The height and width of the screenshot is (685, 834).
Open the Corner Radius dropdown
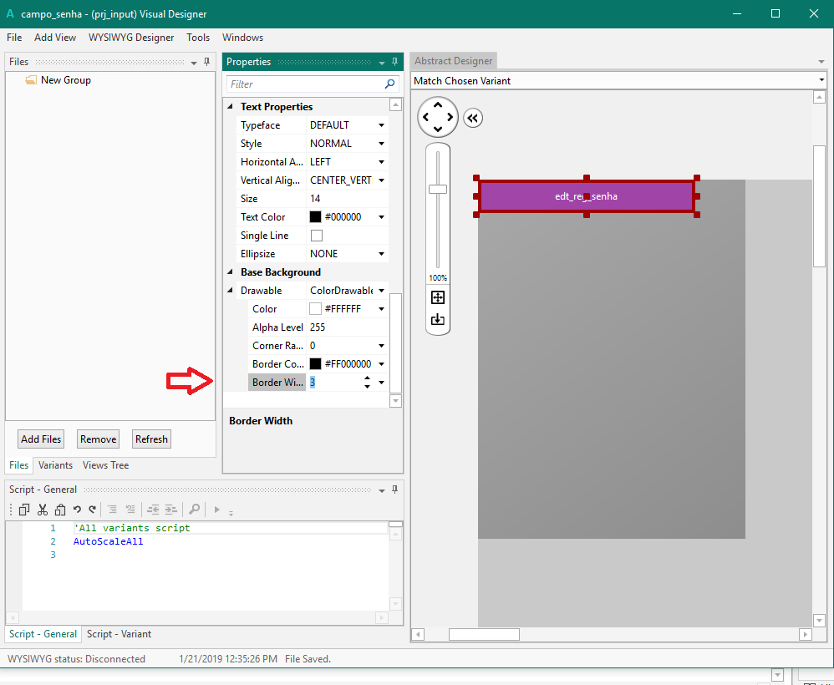[381, 346]
